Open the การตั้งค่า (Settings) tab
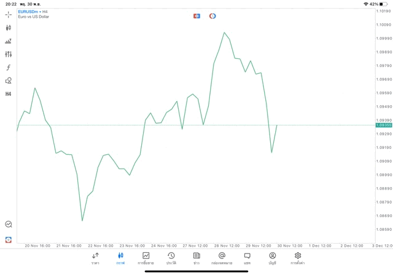 298,258
